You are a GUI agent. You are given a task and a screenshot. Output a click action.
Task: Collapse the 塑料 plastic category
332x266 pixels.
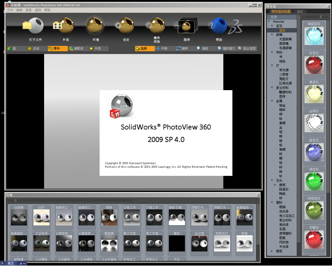(x=272, y=203)
